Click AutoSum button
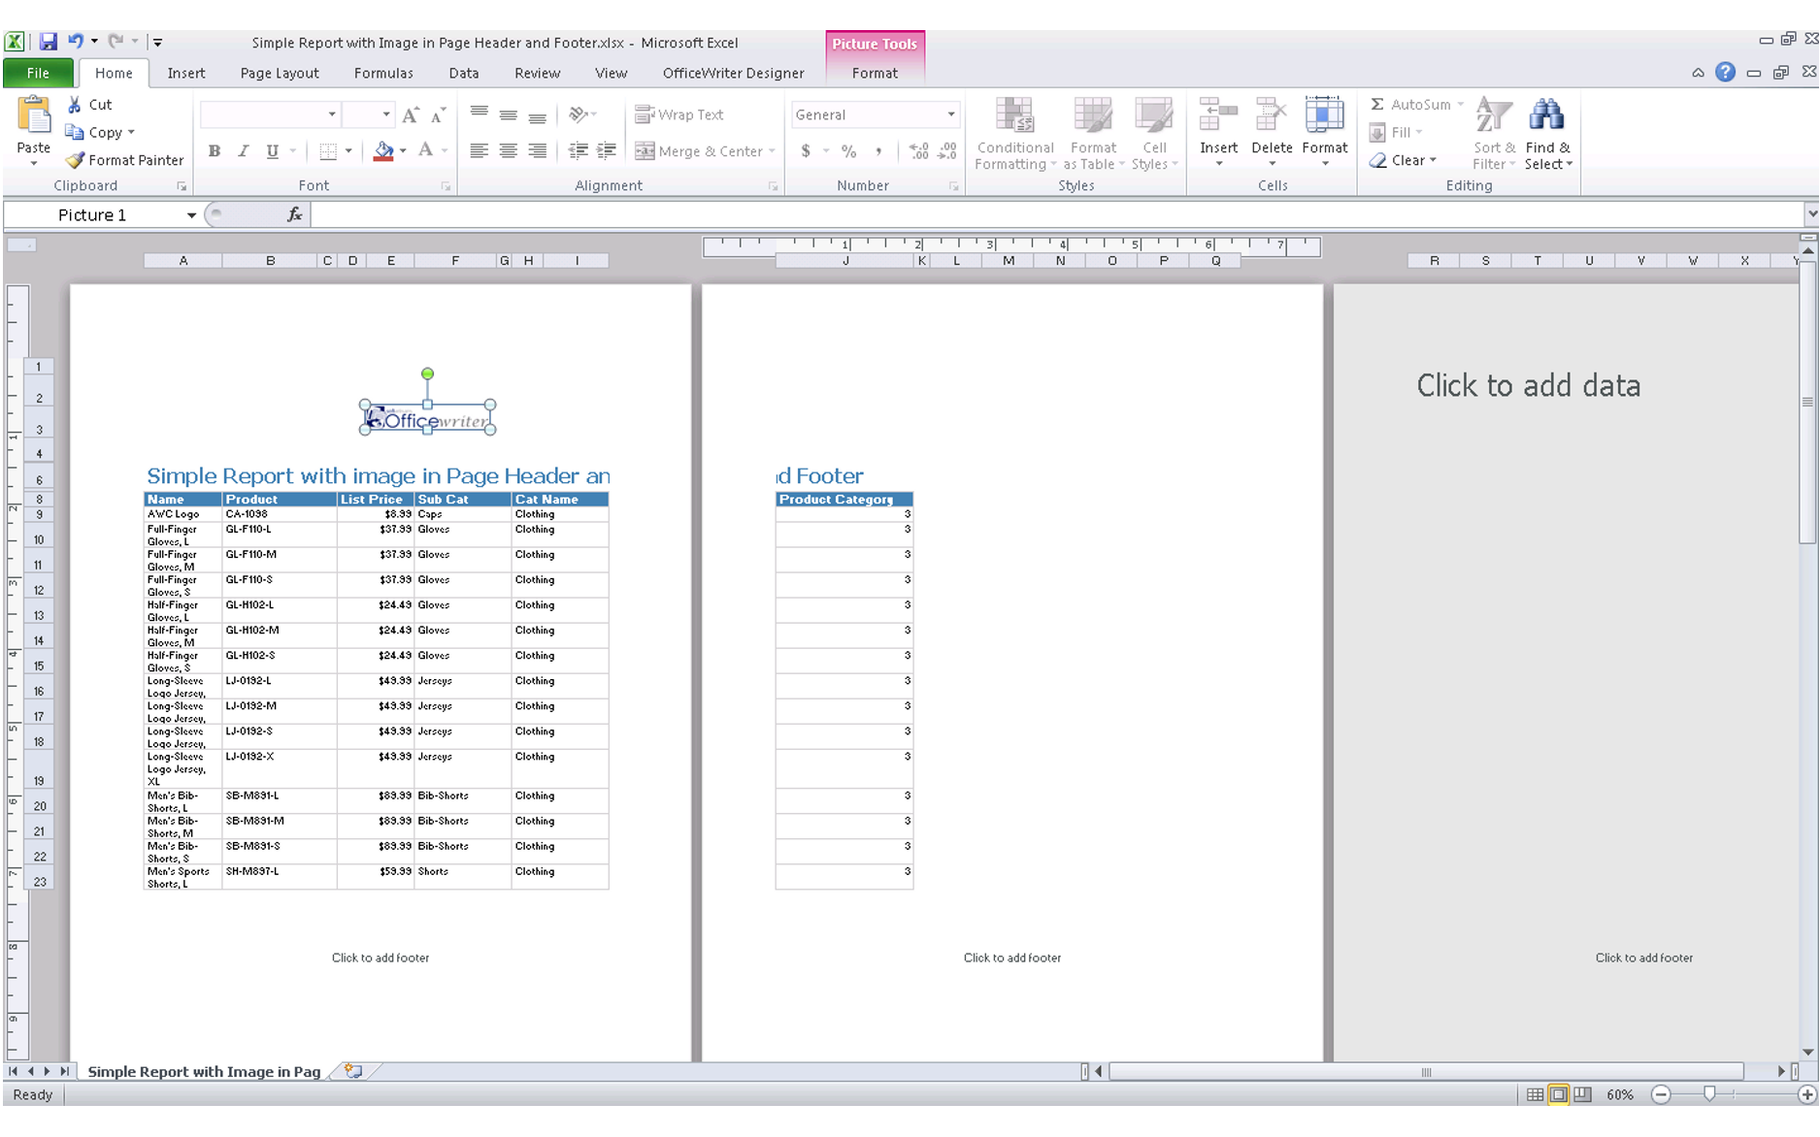 1416,105
